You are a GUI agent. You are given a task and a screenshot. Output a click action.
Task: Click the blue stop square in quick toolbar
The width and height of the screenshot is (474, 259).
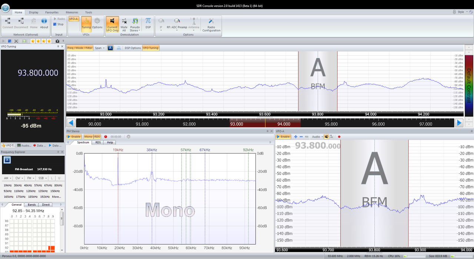[10, 41]
